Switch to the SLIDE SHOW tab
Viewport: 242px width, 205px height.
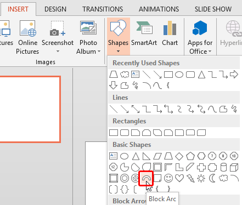213,9
